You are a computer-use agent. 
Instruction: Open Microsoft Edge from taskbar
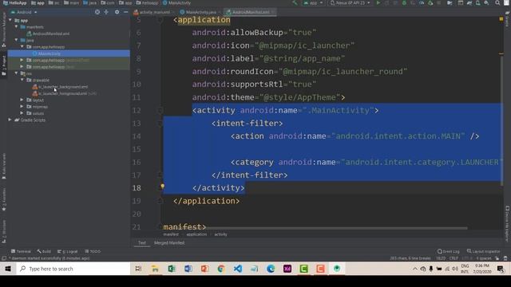[271, 269]
